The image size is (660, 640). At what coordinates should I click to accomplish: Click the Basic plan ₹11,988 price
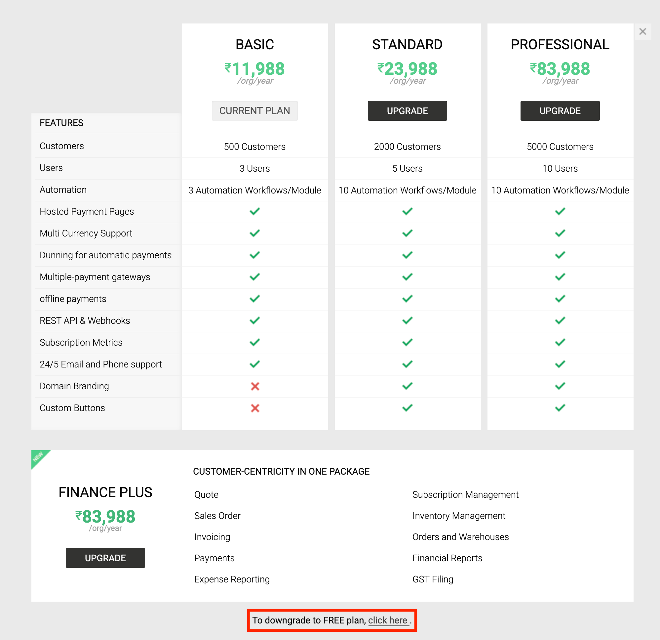pyautogui.click(x=254, y=69)
